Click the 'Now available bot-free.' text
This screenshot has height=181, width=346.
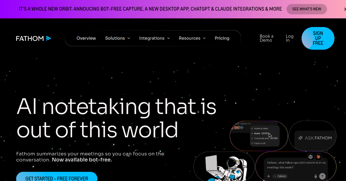[x=82, y=160]
